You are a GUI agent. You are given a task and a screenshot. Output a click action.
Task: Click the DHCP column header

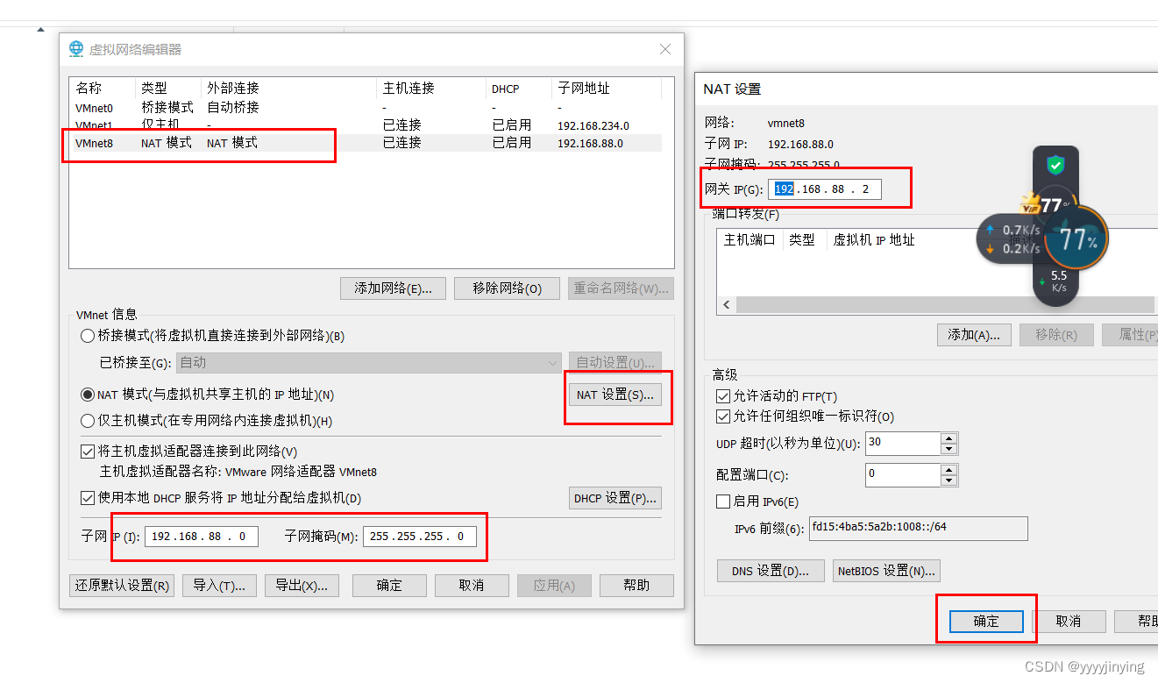[x=519, y=89]
